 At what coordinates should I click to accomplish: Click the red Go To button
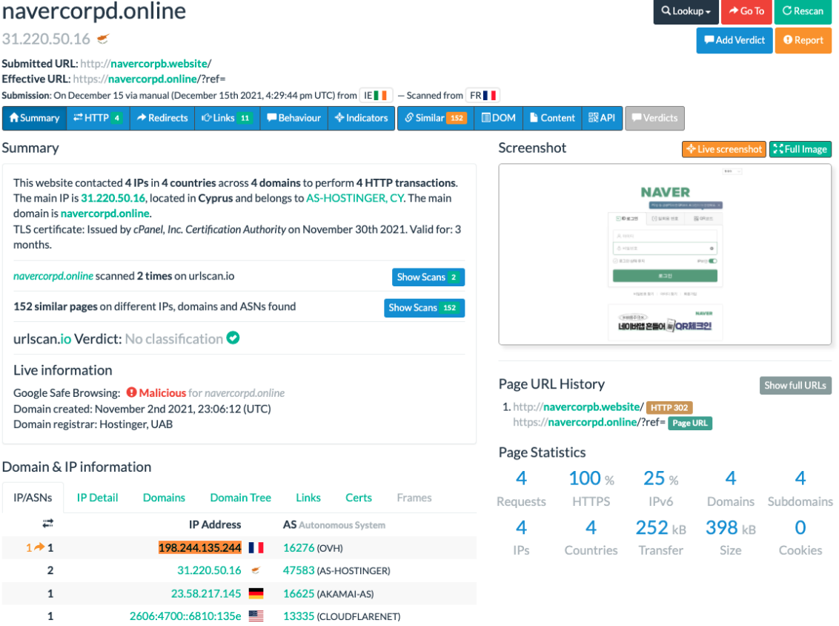[x=746, y=11]
